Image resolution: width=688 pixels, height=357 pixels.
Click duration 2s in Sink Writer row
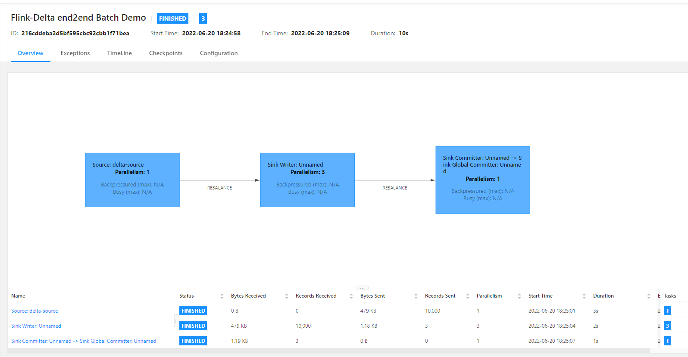(x=596, y=326)
